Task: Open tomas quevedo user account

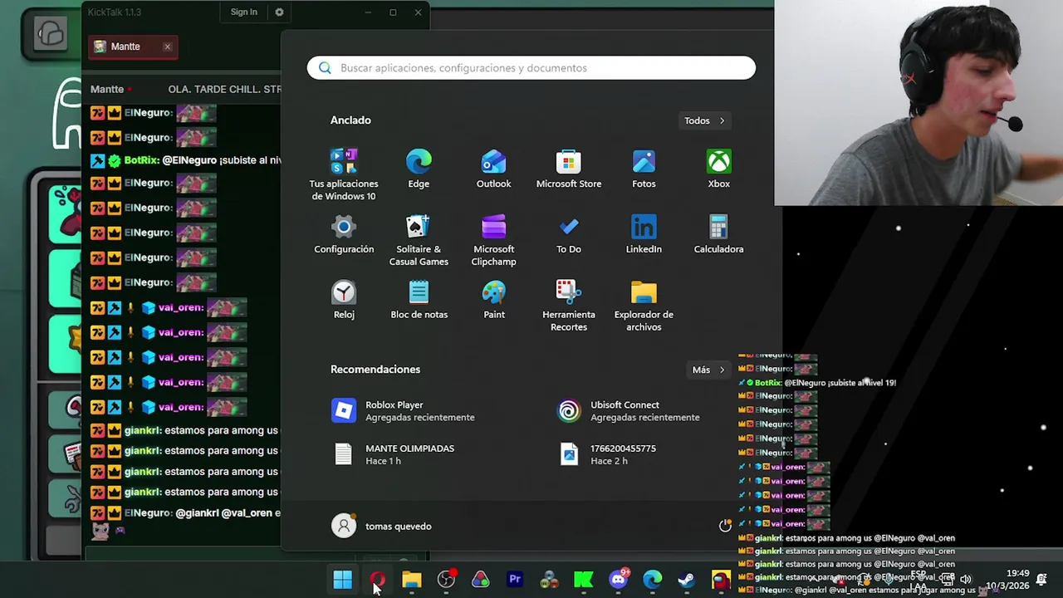Action: [x=382, y=526]
